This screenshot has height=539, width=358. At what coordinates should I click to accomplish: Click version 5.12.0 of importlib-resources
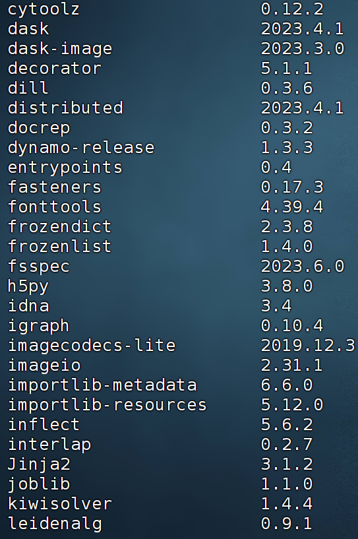[292, 404]
